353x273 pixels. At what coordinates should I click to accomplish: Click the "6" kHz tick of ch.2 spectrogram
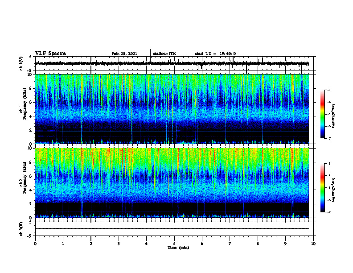31,176
